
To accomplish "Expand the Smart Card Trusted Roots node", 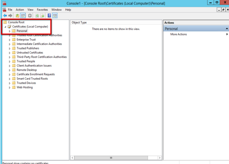I will (10, 79).
